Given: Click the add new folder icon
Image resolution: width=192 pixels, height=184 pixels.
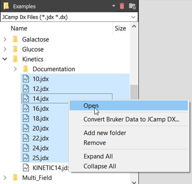Looking at the screenshot, I should point(132,6).
